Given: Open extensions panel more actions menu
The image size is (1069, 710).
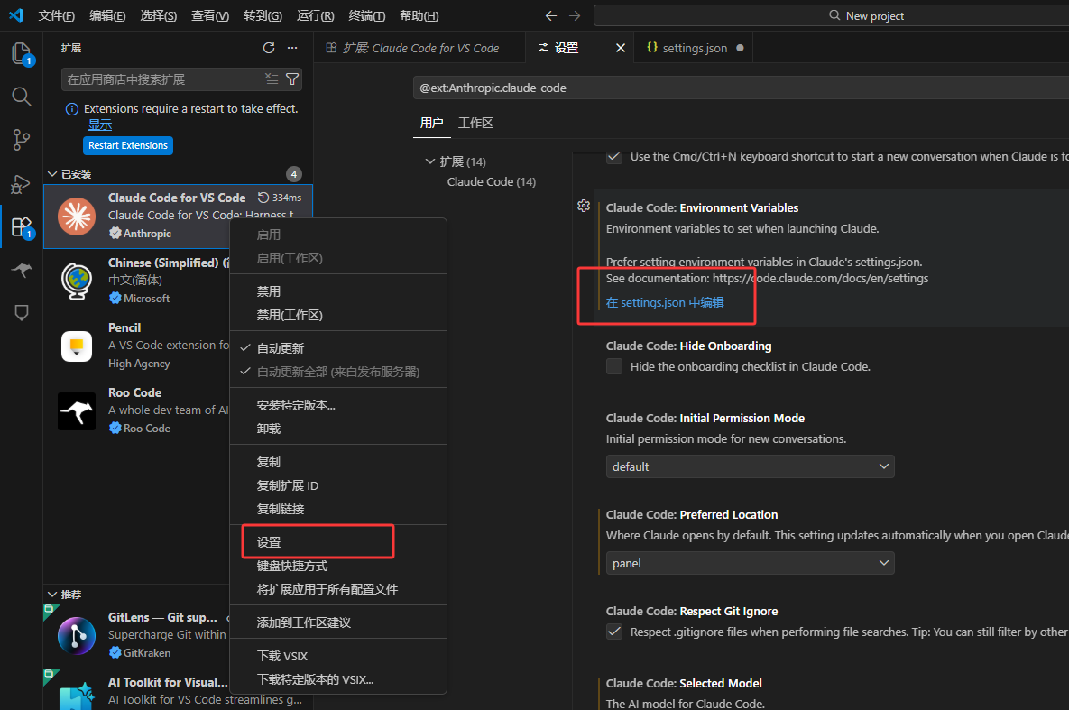Looking at the screenshot, I should click(291, 48).
